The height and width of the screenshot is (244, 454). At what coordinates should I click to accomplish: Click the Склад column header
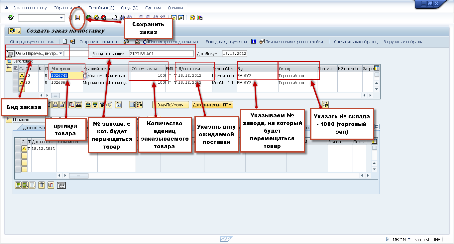pos(297,68)
